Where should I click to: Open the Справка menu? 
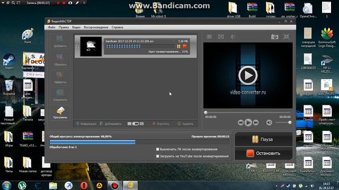coord(118,27)
